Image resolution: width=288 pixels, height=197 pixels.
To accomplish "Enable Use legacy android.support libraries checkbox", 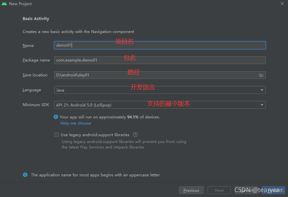I will (57, 135).
